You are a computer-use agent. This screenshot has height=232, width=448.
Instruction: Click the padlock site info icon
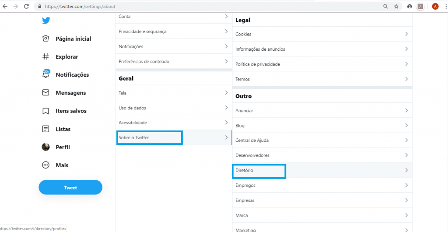(x=39, y=6)
